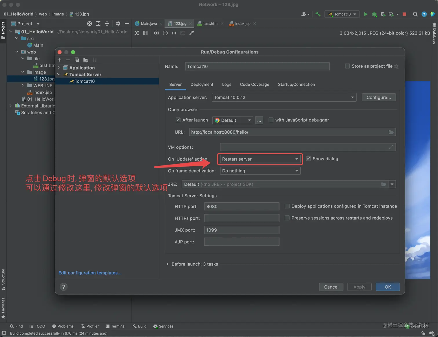
Task: Select index.jsp in the project tree
Action: (39, 92)
